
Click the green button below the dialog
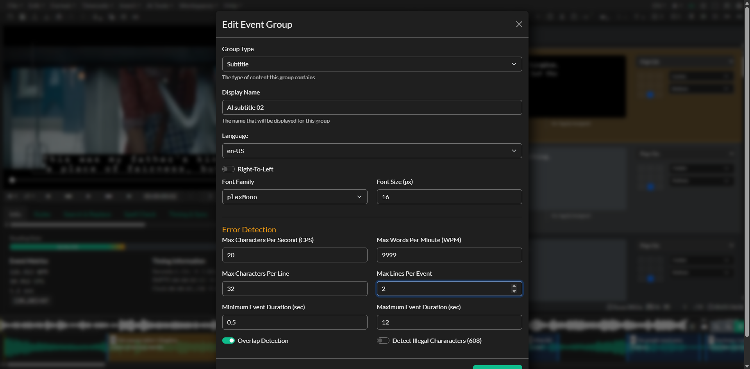pyautogui.click(x=497, y=367)
